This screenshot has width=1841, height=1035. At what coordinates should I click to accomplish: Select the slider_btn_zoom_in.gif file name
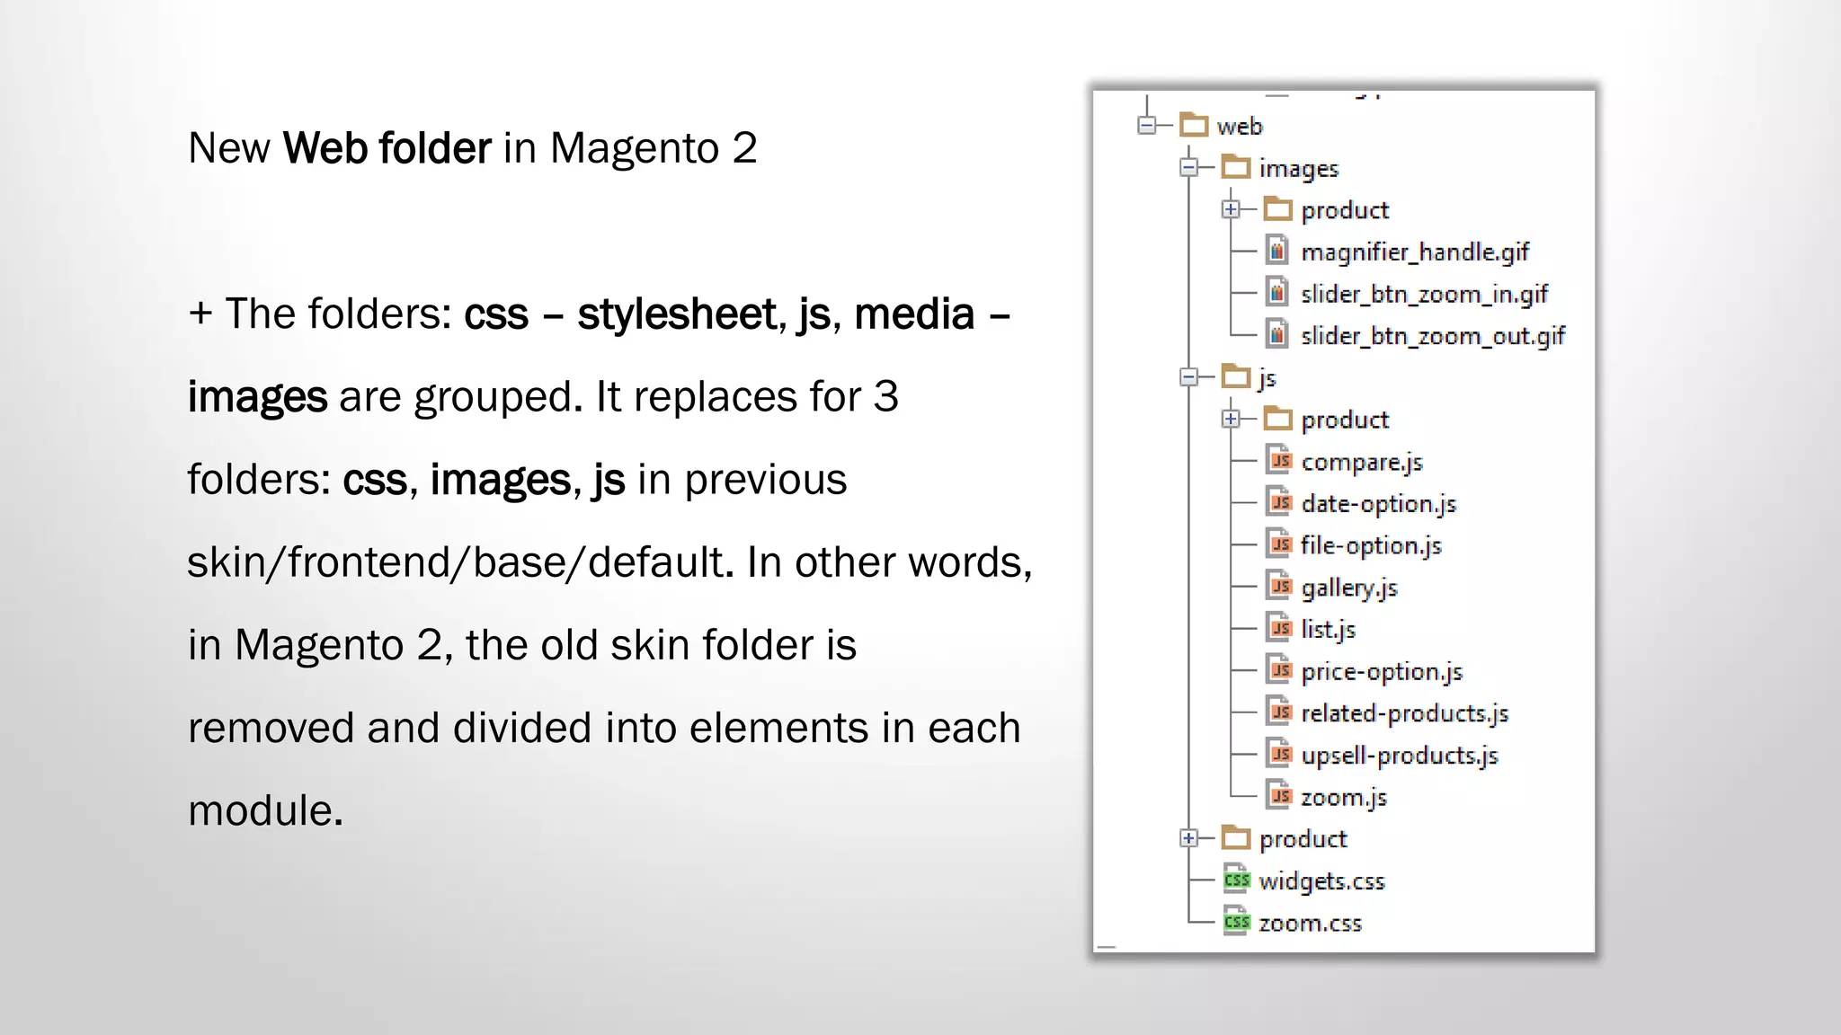coord(1424,295)
